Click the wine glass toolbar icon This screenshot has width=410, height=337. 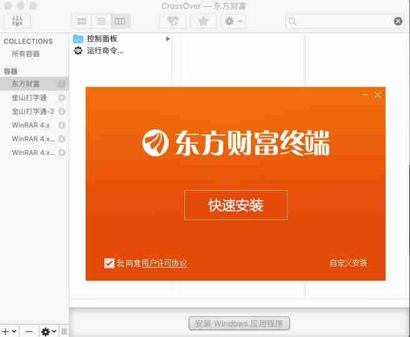(x=172, y=21)
